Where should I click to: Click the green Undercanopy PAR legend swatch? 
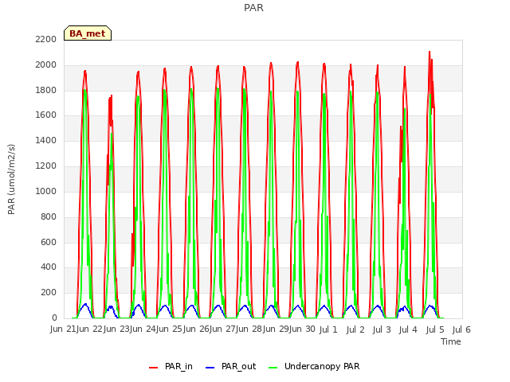273,368
